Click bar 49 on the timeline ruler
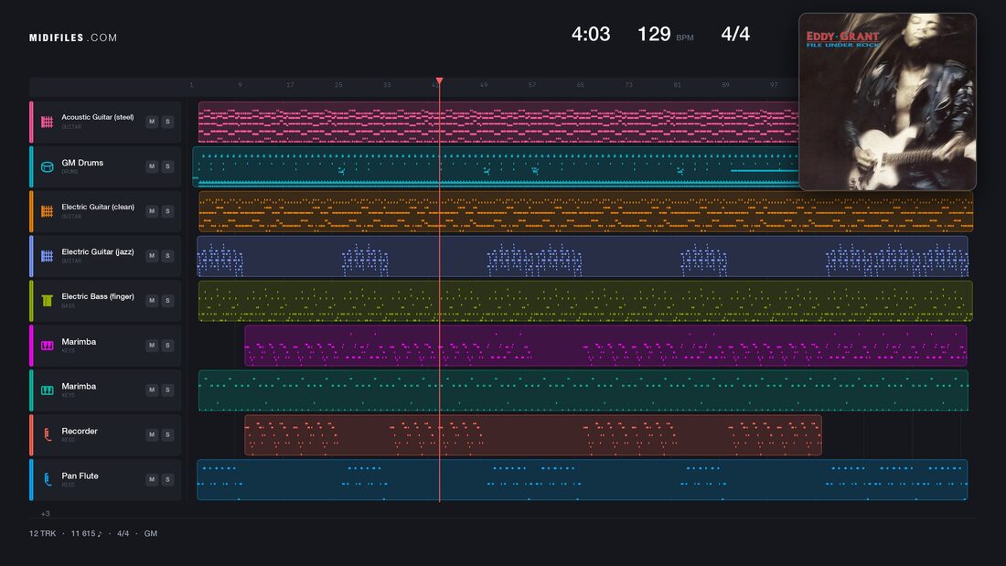The image size is (1006, 566). point(484,85)
